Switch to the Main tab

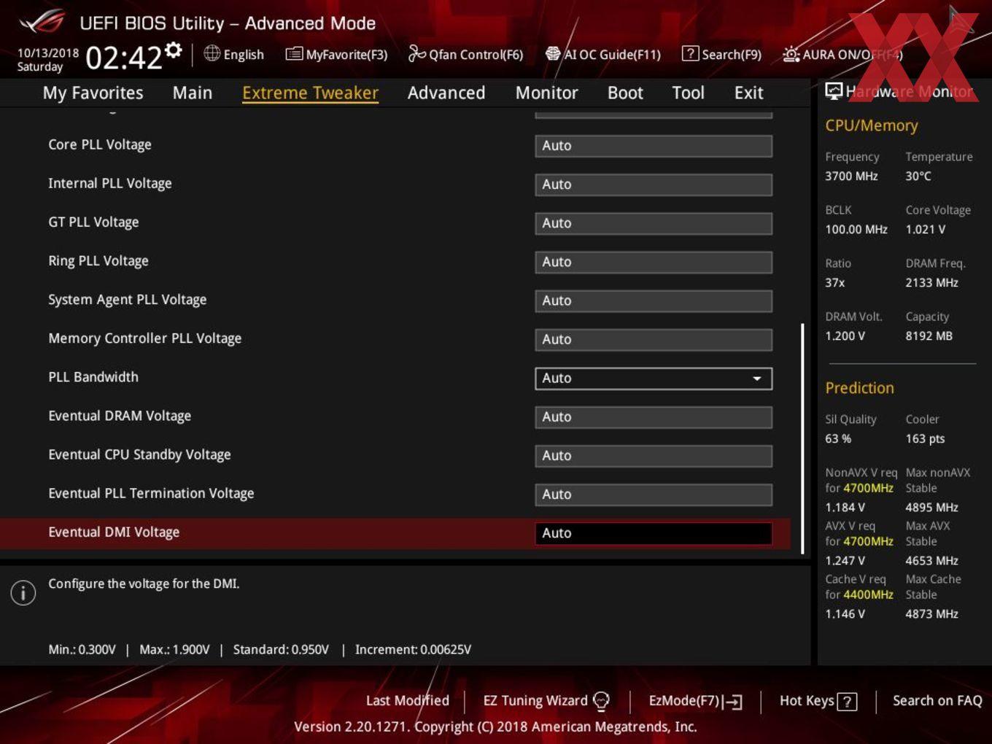193,93
